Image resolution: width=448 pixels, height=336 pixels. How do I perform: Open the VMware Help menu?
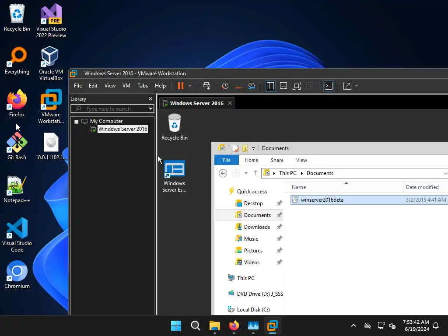click(160, 86)
